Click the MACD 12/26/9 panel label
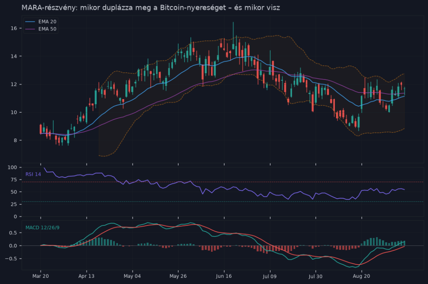Image resolution: width=428 pixels, height=284 pixels. pos(42,228)
